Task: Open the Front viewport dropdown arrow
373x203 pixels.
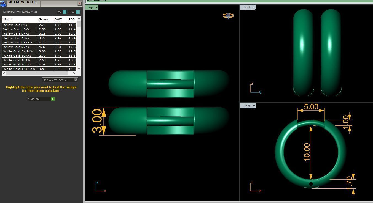Action: click(254, 106)
